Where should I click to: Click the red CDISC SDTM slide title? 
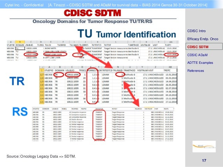coord(93,13)
